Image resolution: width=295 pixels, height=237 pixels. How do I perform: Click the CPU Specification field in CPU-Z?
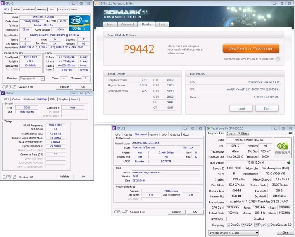point(54,35)
